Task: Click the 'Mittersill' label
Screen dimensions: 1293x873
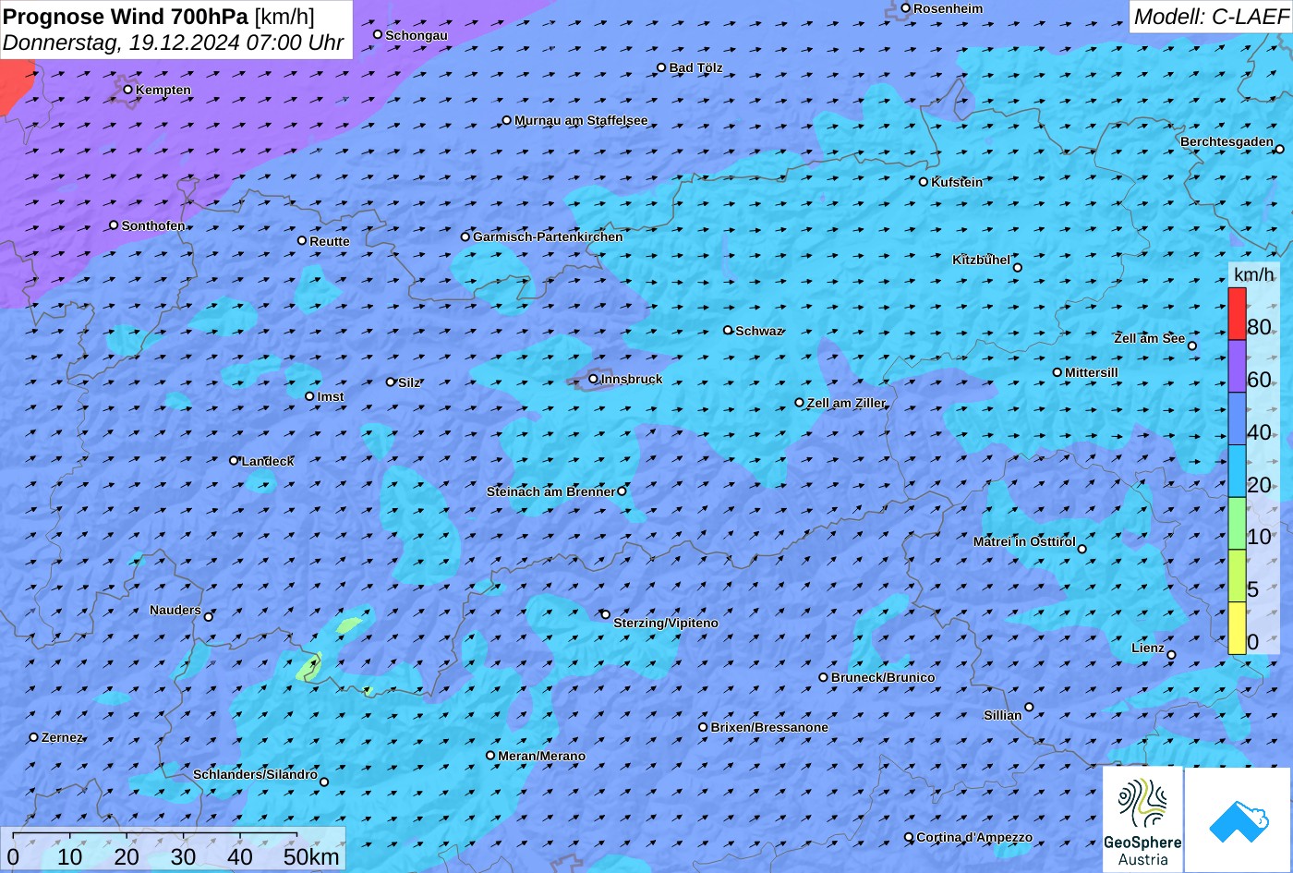Action: point(1092,373)
